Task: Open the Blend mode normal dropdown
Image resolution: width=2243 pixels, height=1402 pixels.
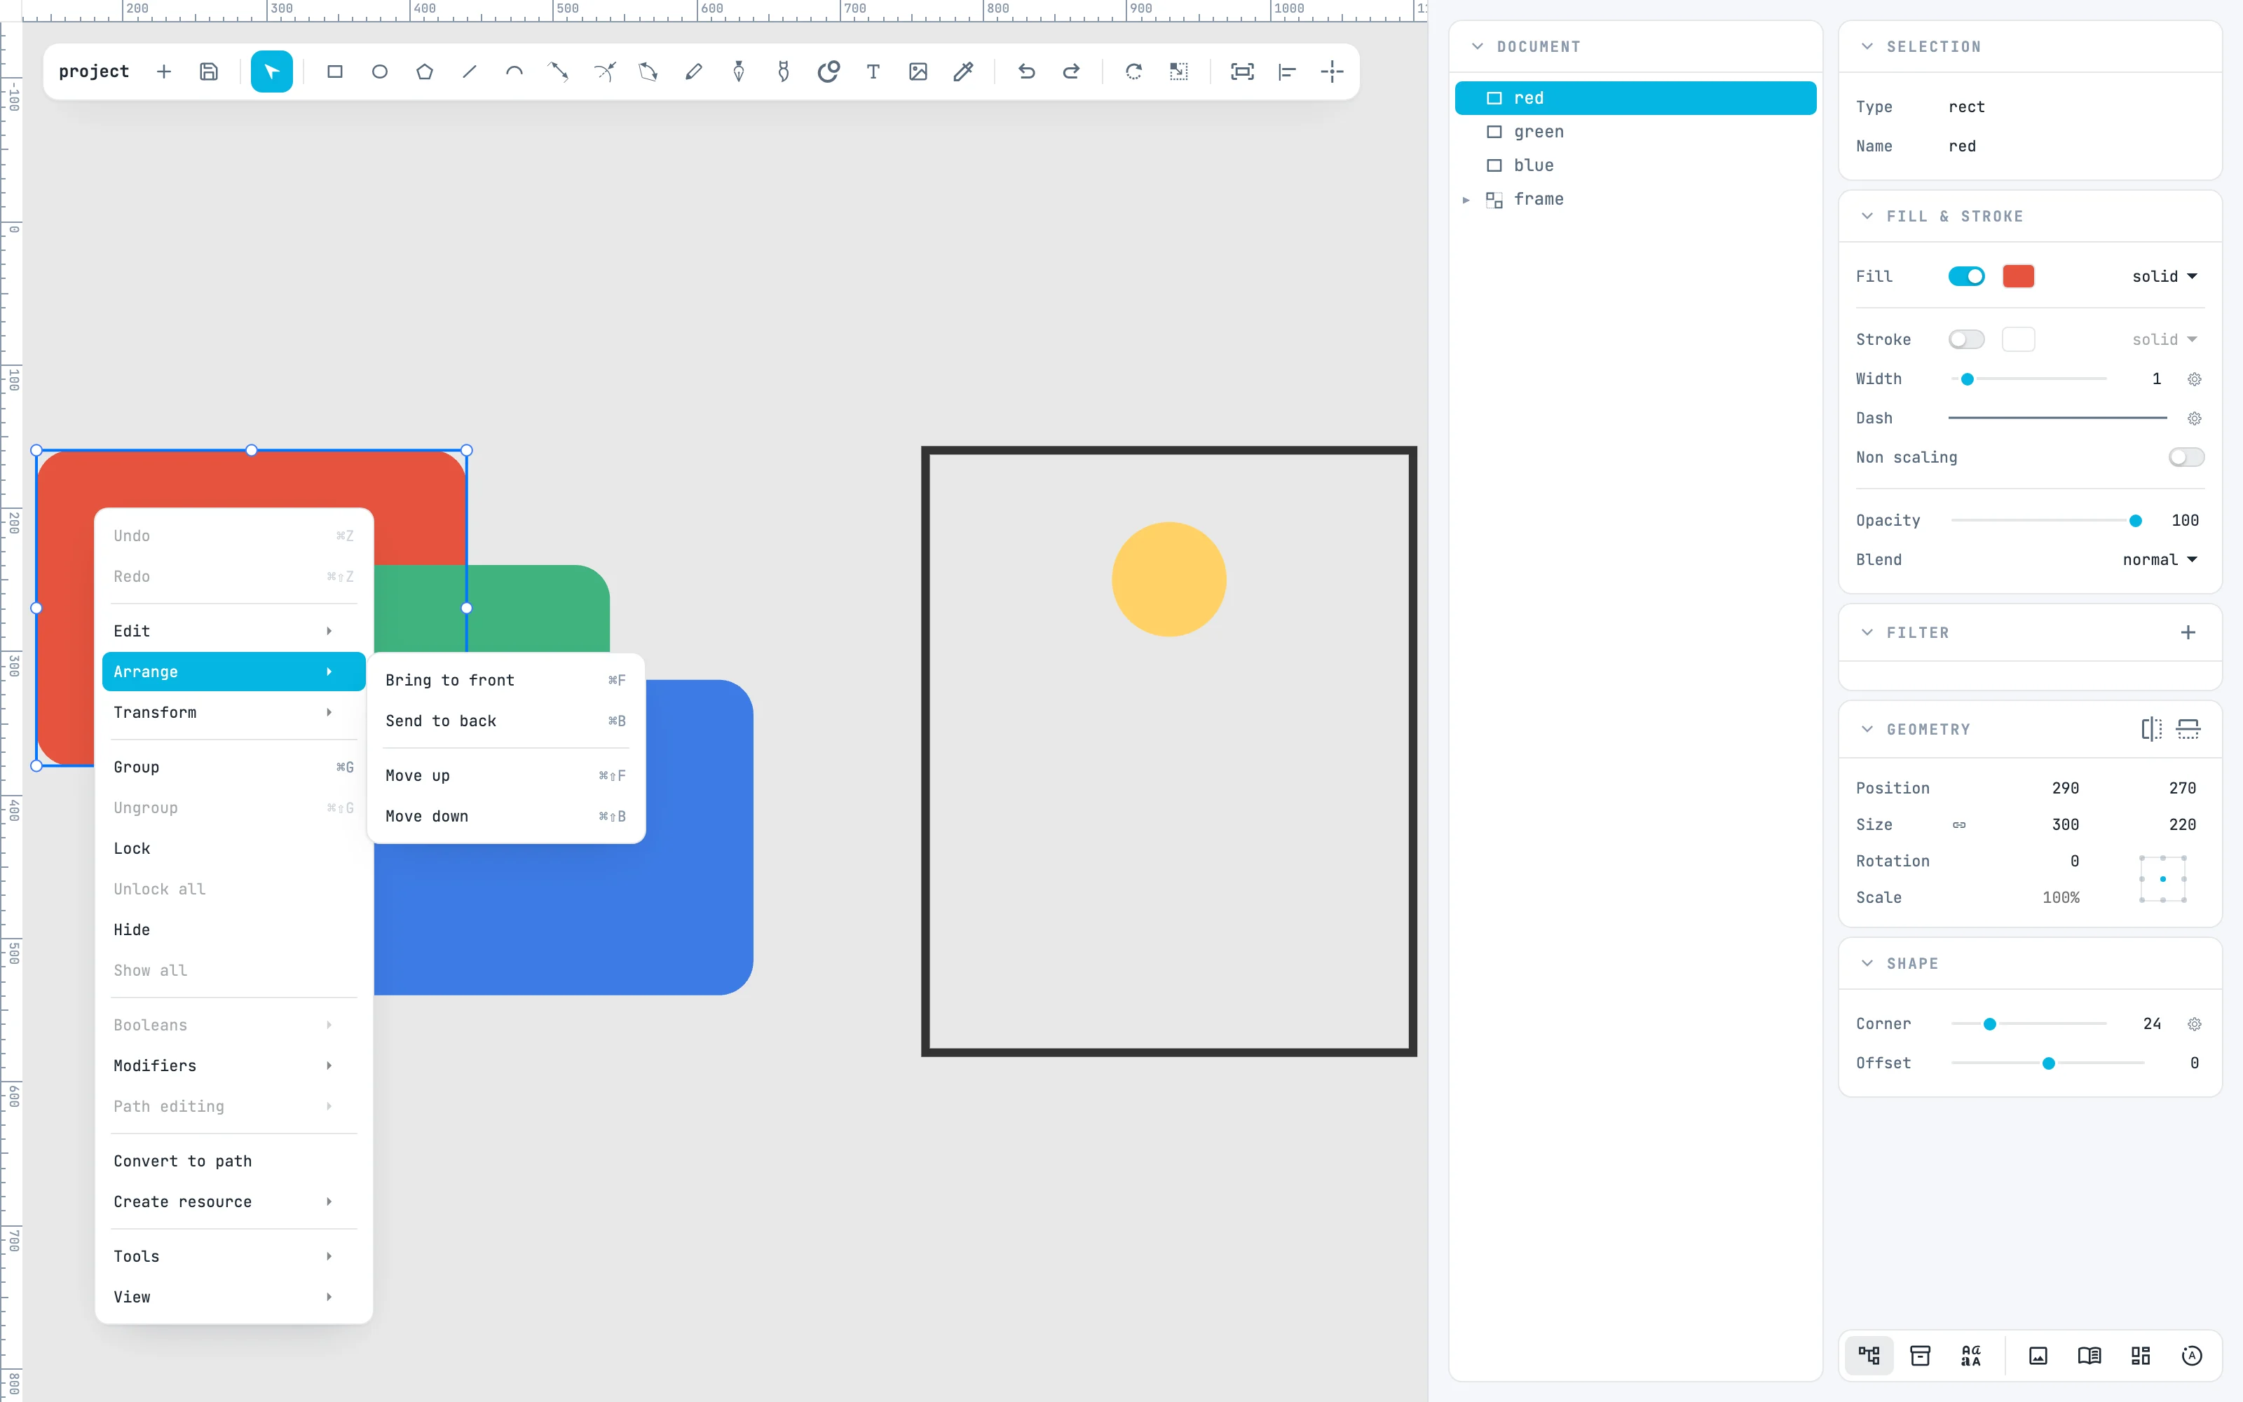Action: click(2160, 559)
